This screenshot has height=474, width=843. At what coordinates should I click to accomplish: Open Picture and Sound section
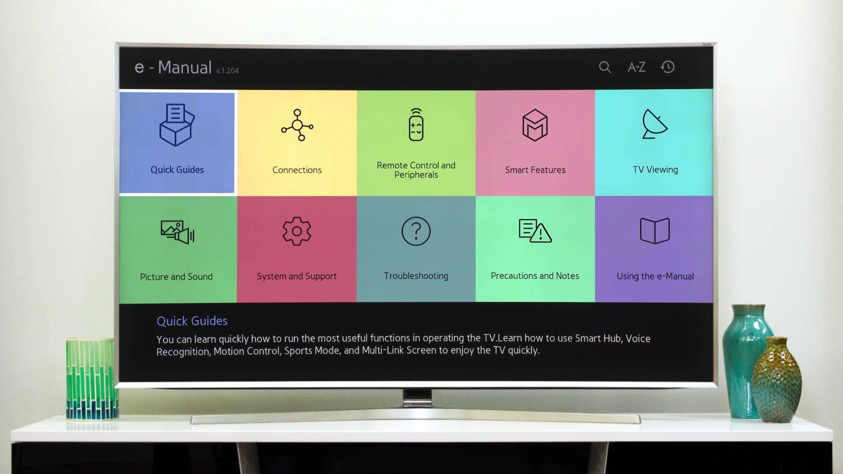coord(177,249)
